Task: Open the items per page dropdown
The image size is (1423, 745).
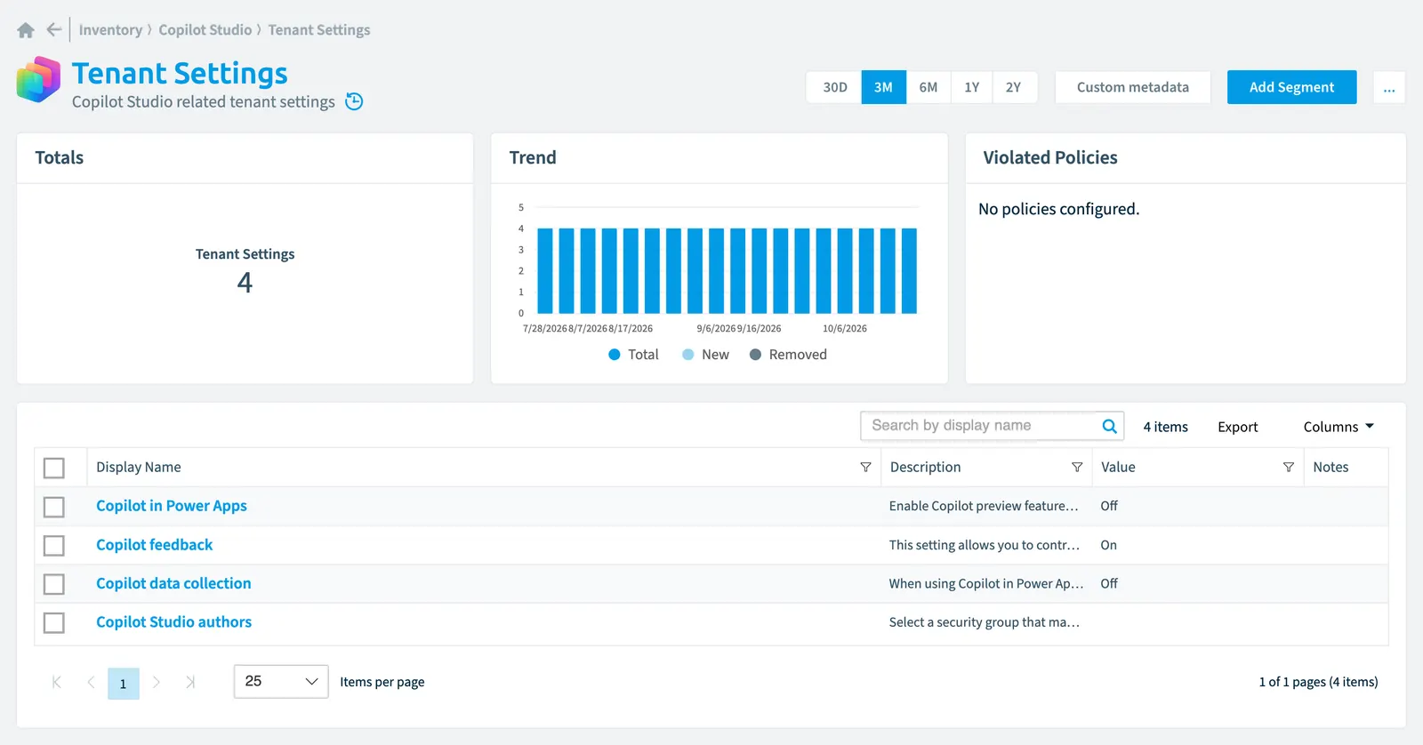Action: click(x=281, y=681)
